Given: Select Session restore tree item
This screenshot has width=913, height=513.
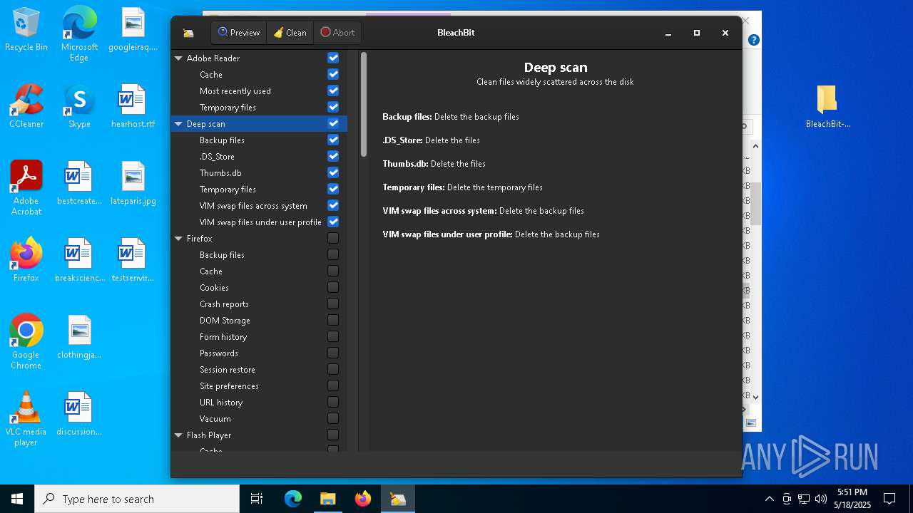Looking at the screenshot, I should pyautogui.click(x=228, y=370).
